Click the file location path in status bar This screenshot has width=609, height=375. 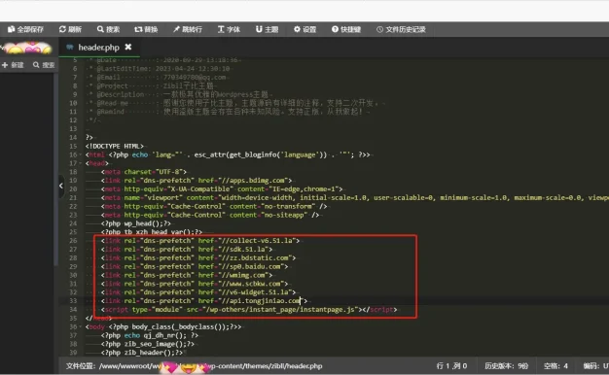coord(195,365)
